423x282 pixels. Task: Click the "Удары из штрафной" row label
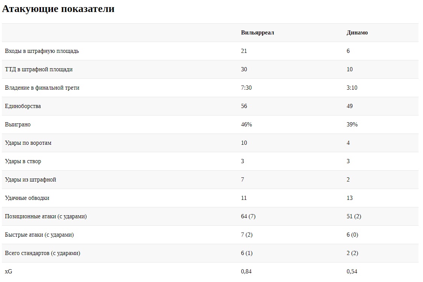coord(30,180)
